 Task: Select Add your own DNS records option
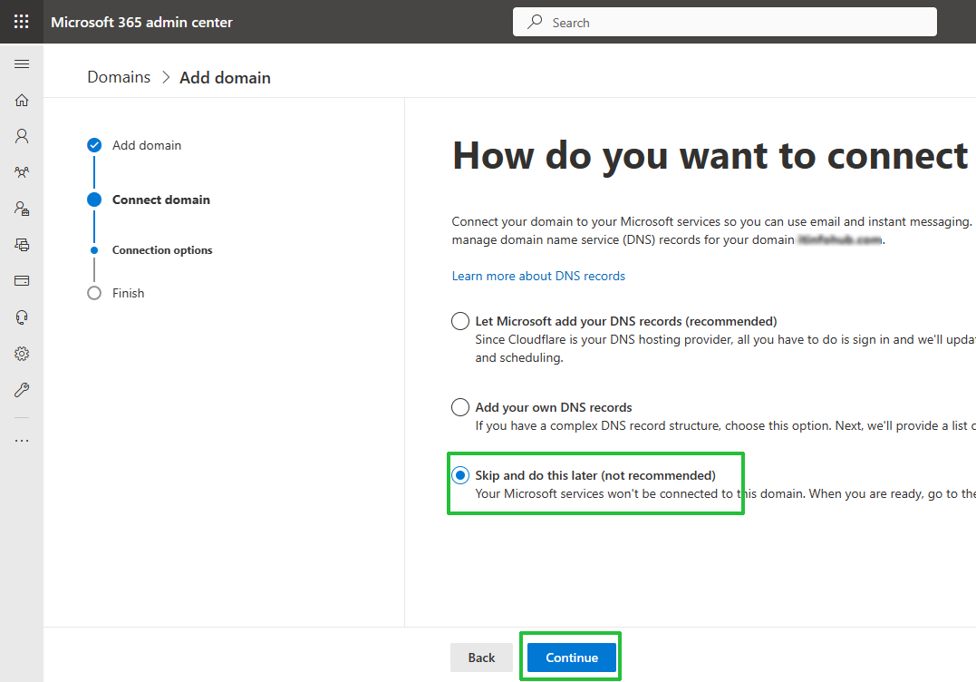click(460, 407)
